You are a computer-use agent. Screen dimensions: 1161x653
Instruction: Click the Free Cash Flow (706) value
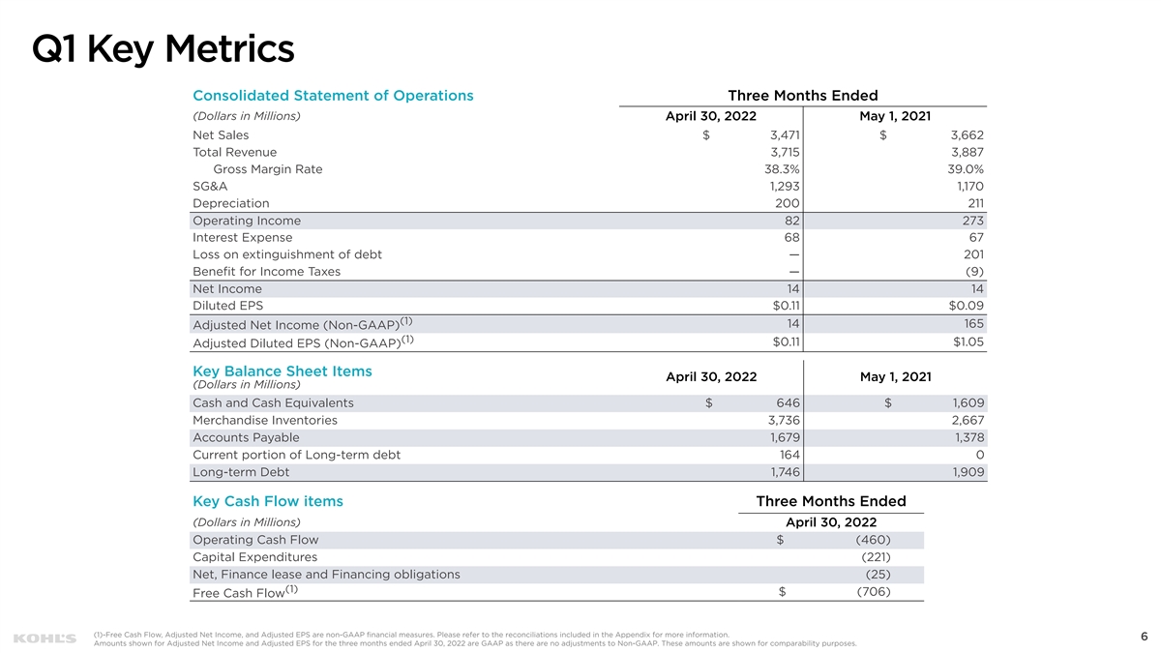(874, 592)
